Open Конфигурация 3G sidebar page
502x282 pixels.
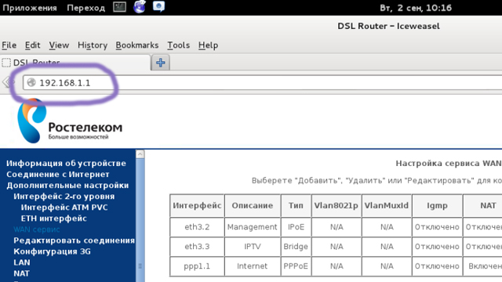click(52, 251)
